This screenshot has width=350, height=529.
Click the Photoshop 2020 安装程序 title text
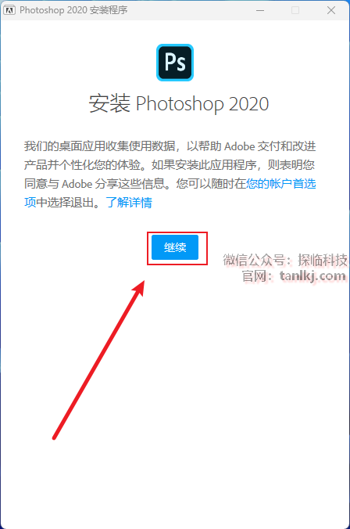pos(73,10)
